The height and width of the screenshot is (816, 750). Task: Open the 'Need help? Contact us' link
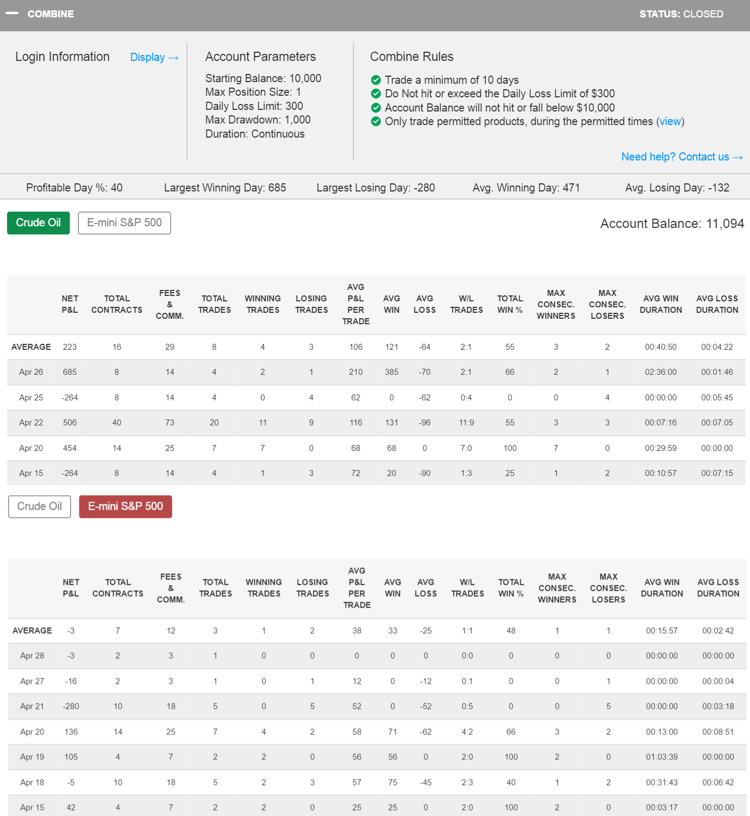(675, 157)
